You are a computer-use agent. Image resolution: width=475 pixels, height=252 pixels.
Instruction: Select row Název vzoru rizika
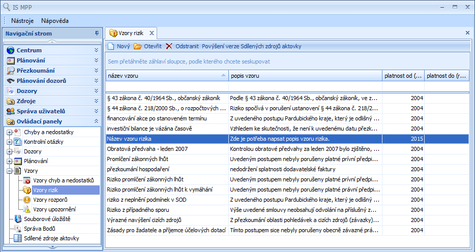[x=287, y=139]
